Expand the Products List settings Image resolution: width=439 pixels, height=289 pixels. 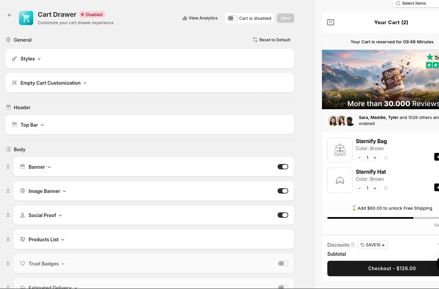click(x=46, y=240)
